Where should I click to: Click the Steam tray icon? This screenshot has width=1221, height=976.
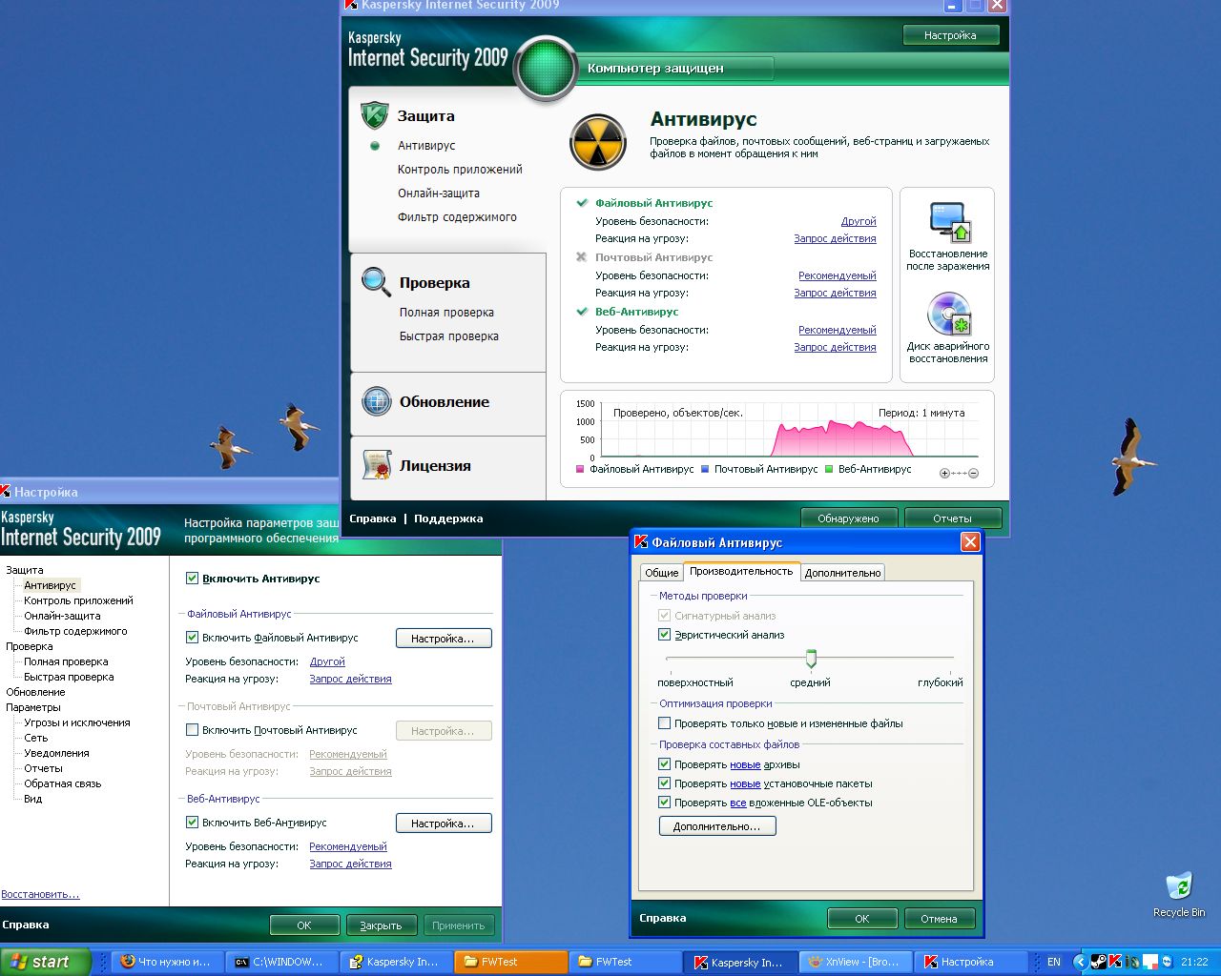(1098, 962)
